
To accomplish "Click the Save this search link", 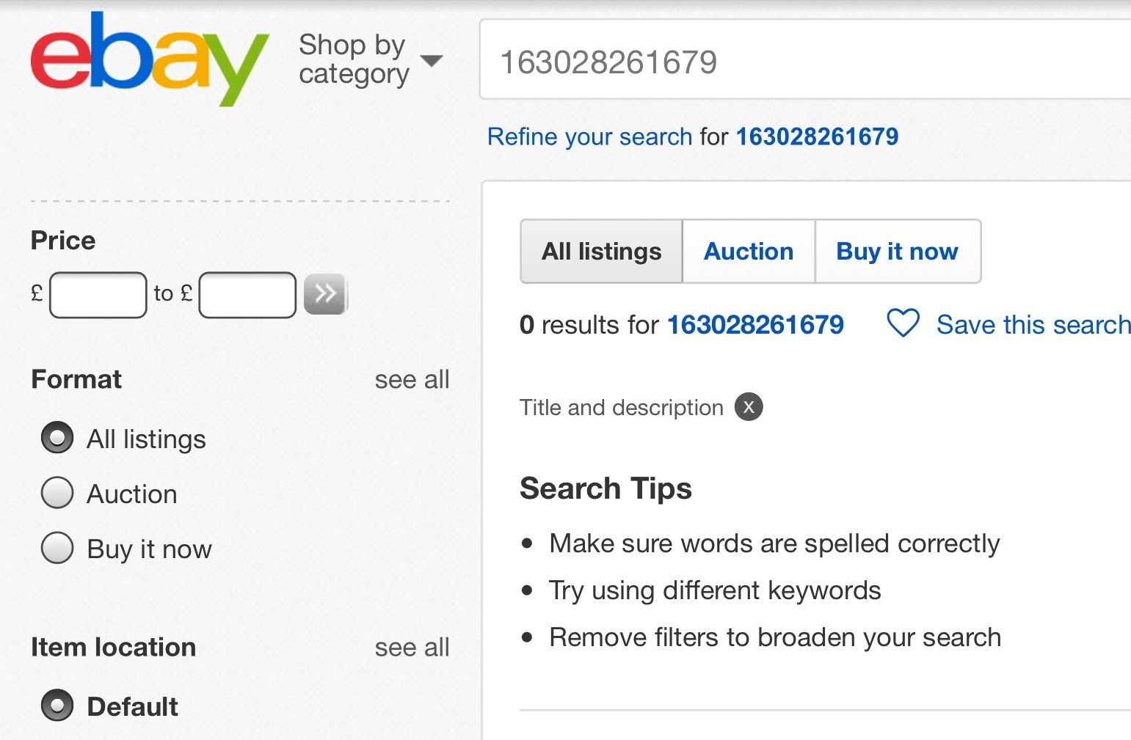I will tap(1033, 325).
